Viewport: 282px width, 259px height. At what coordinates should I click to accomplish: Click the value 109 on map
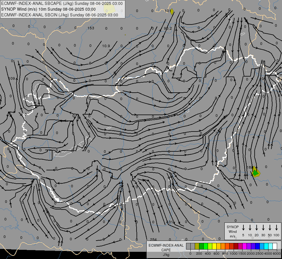point(12,78)
